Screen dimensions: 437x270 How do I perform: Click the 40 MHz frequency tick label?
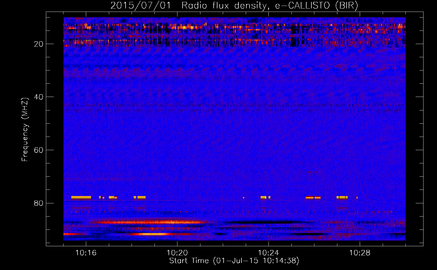coord(39,97)
